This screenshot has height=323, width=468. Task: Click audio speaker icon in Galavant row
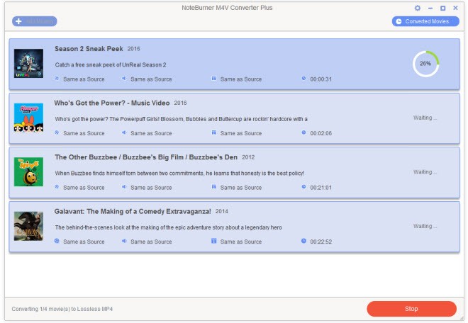[x=124, y=241]
